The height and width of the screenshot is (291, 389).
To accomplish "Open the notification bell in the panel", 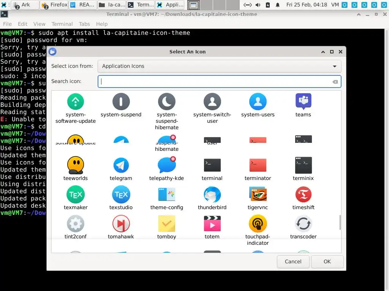I will pyautogui.click(x=278, y=5).
